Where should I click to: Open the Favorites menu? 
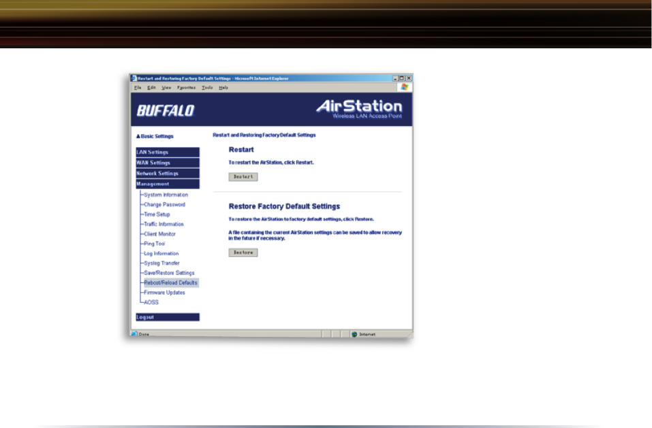click(x=186, y=88)
